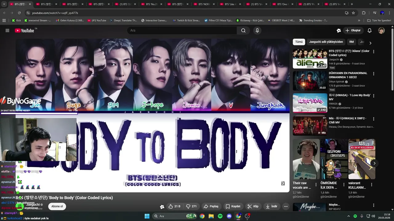This screenshot has height=221, width=394.
Task: Open YouTube notifications bell
Action: click(370, 30)
